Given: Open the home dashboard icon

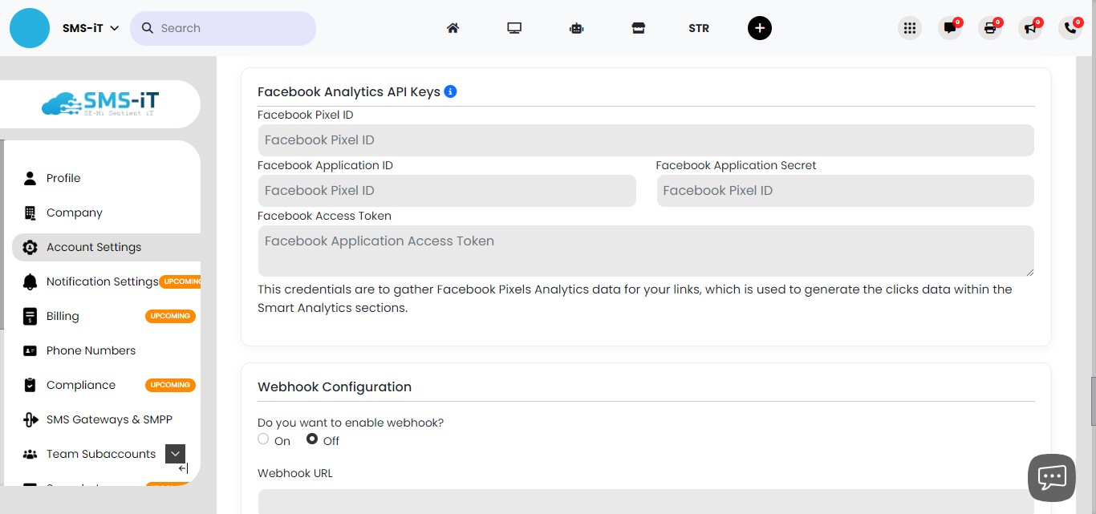Looking at the screenshot, I should (453, 27).
